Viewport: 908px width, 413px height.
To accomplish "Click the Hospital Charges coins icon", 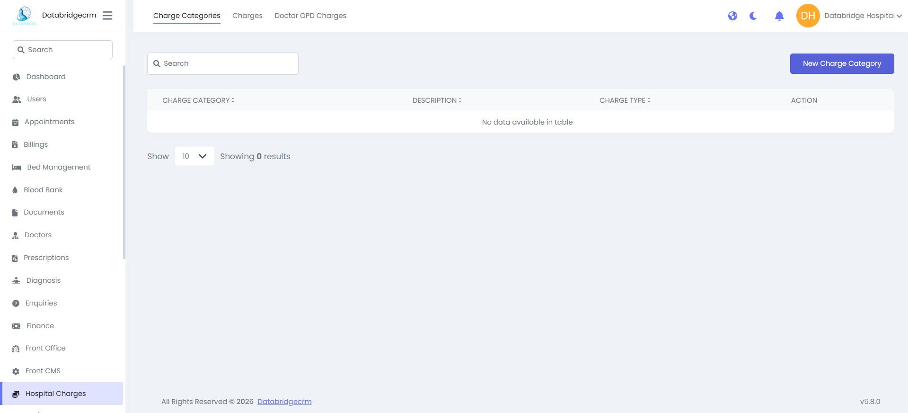I will click(16, 394).
